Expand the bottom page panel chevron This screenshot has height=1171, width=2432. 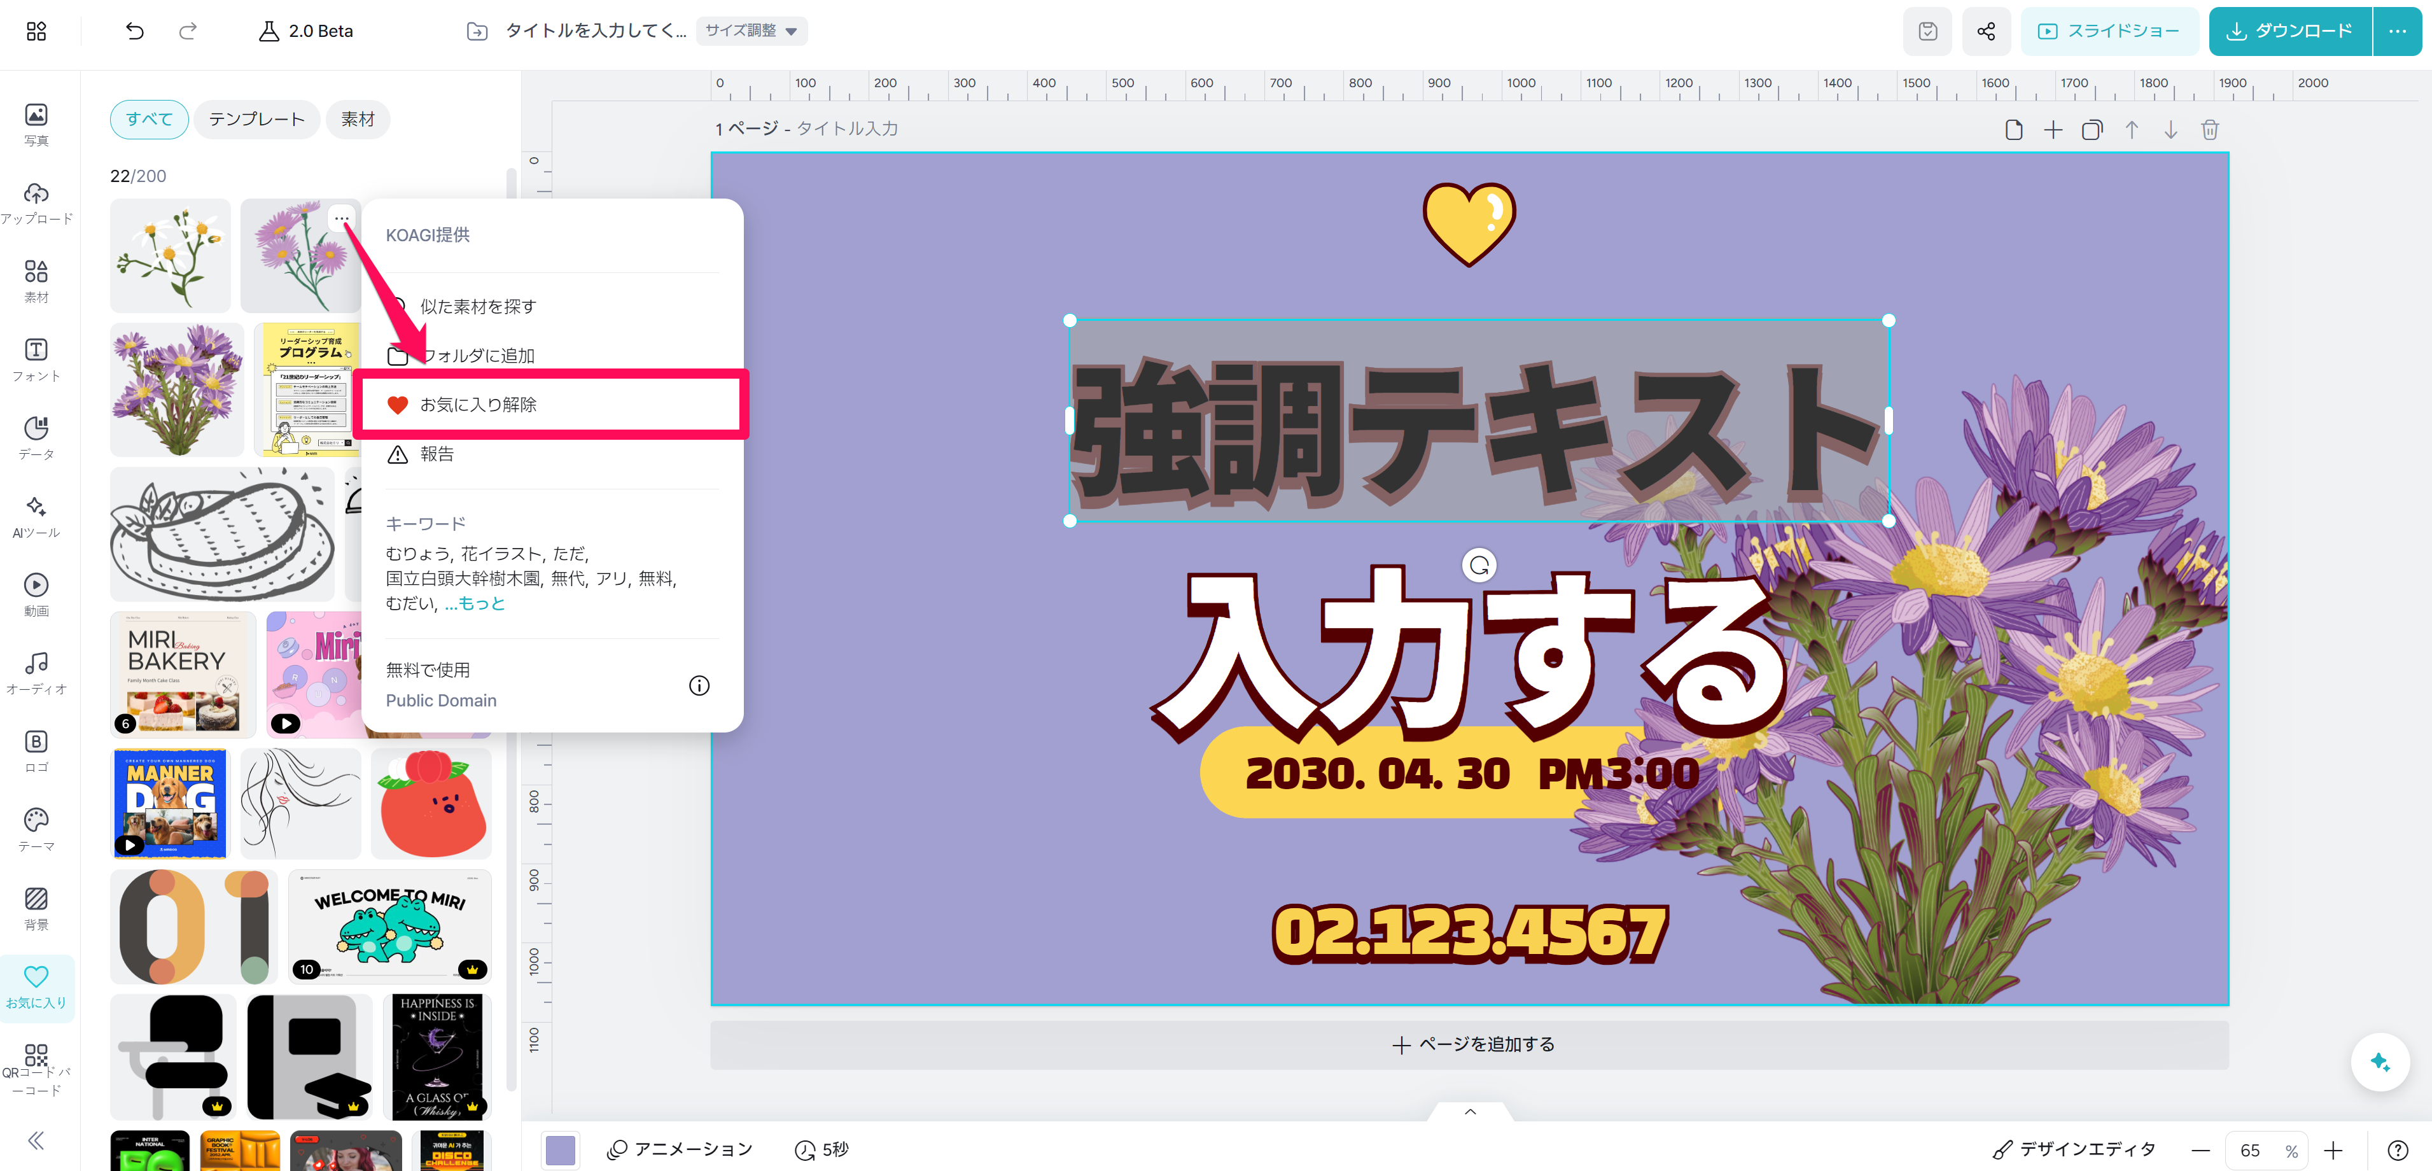[1470, 1112]
